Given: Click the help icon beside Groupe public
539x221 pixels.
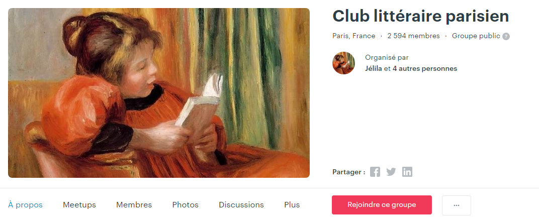Looking at the screenshot, I should (x=506, y=36).
